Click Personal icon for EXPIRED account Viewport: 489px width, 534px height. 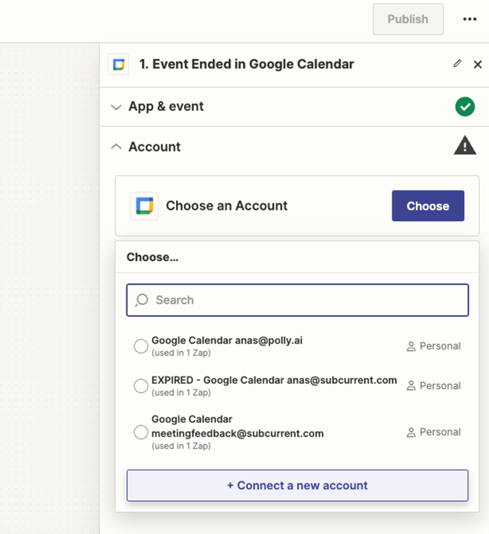coord(411,386)
